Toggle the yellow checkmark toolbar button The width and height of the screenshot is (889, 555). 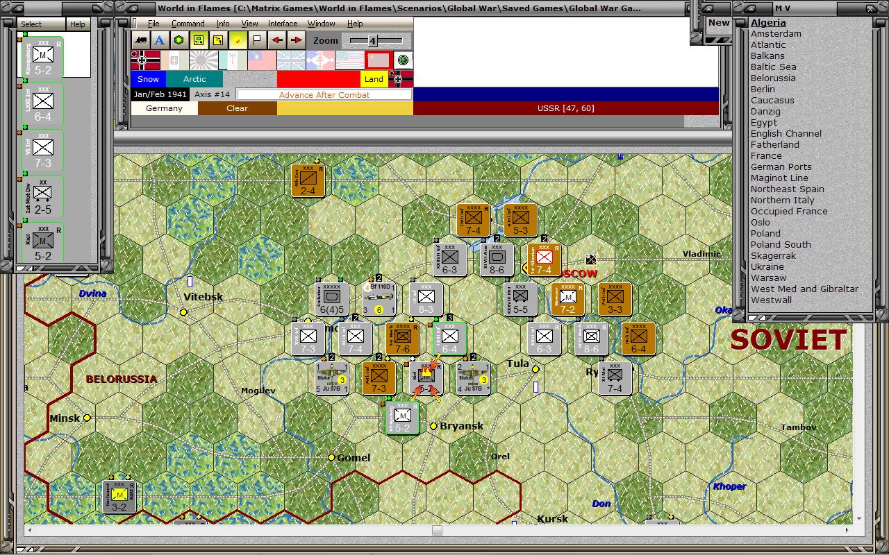coord(238,40)
